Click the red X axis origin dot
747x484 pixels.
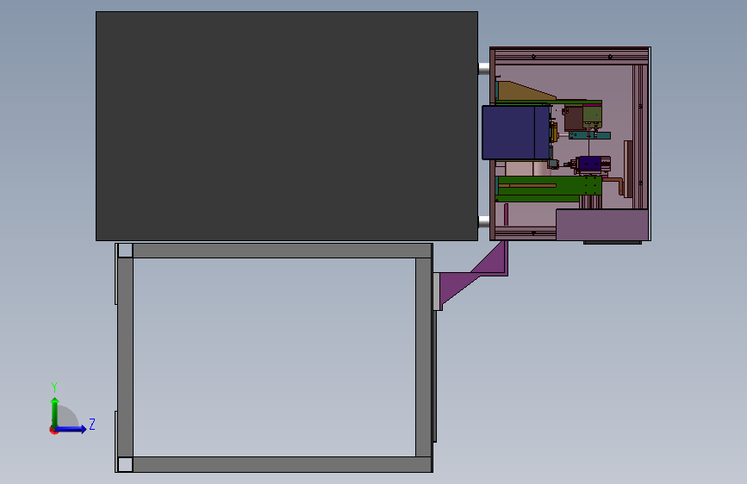(53, 431)
